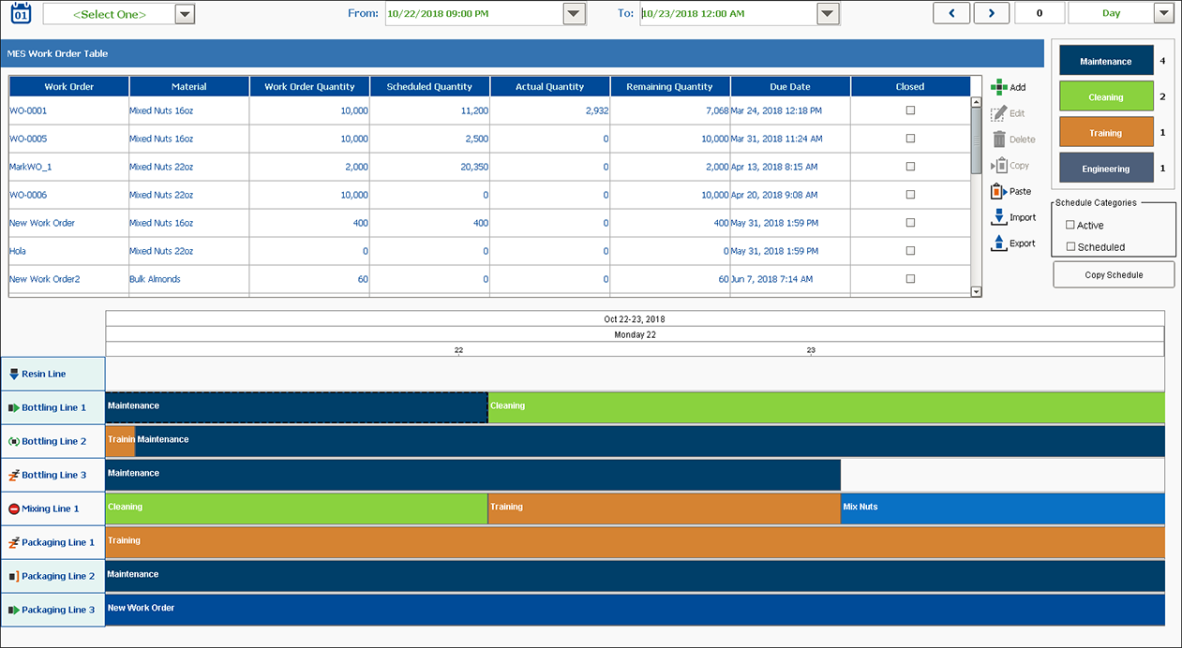Click the forward navigation arrow near Day selector
1182x648 pixels.
991,12
